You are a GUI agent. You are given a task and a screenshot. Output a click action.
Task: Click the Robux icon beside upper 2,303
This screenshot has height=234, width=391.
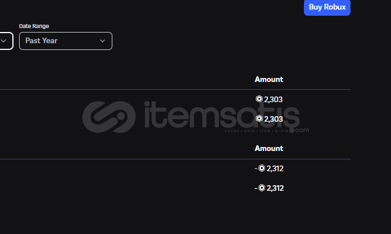coord(259,99)
